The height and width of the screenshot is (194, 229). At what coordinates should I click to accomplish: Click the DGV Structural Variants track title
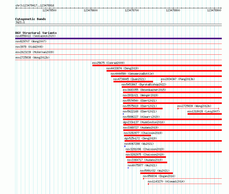36,33
